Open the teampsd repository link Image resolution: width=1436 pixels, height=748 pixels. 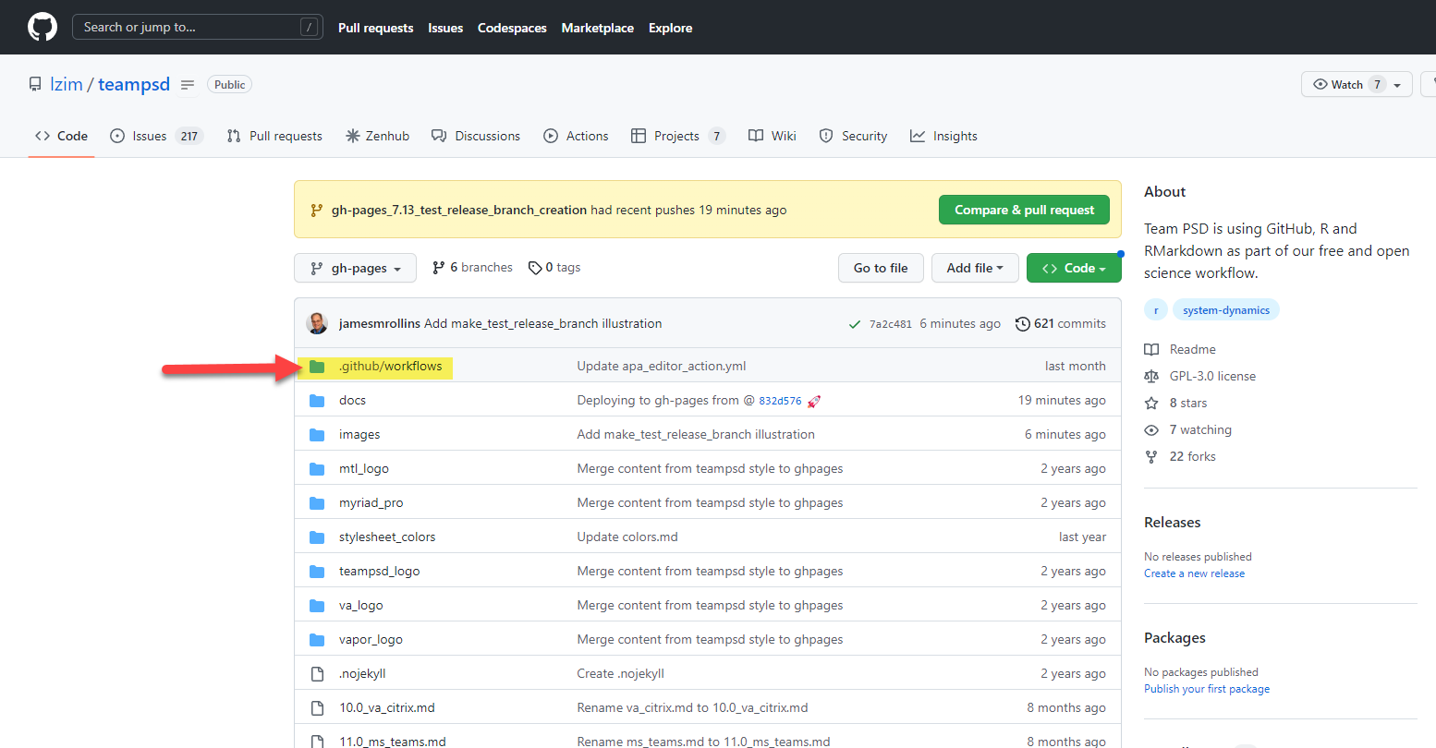point(134,84)
